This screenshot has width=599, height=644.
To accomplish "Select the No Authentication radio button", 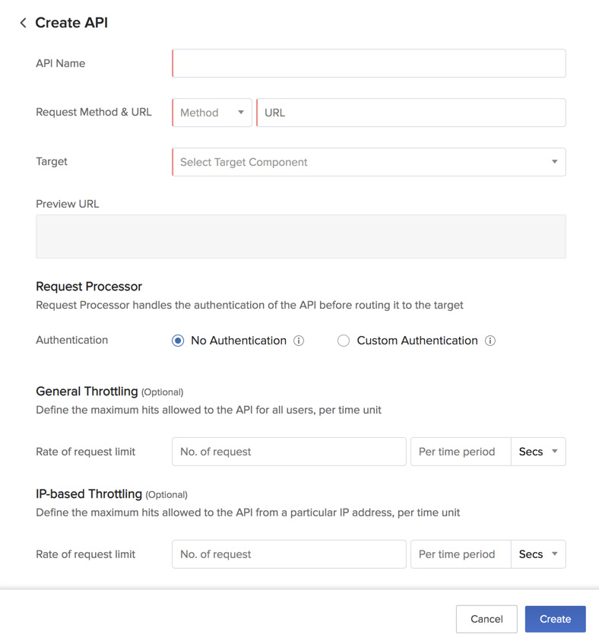I will click(x=178, y=341).
